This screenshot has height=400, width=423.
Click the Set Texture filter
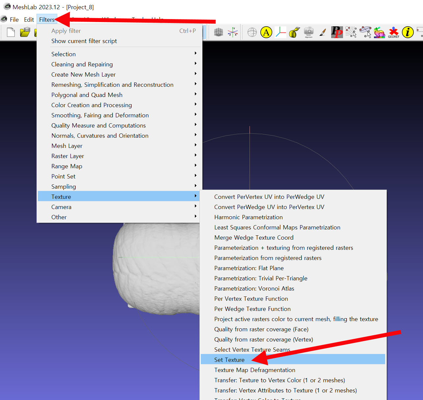(x=293, y=360)
